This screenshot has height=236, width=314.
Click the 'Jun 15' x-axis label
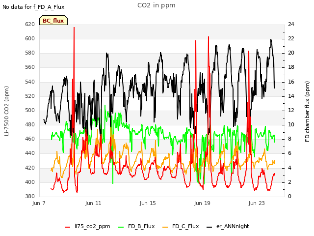148,203
